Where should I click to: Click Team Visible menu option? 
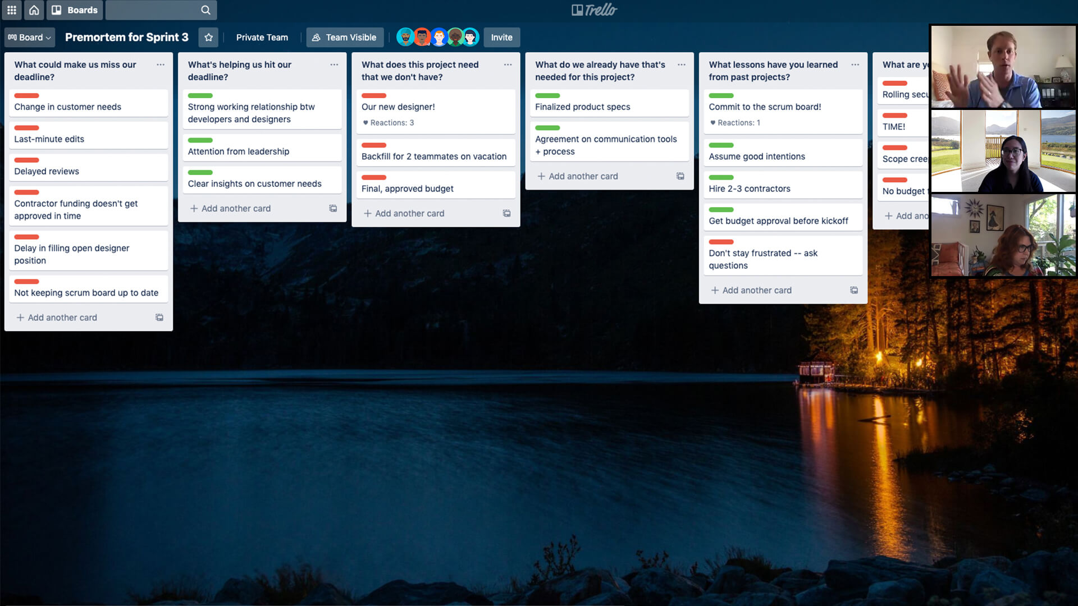coord(344,37)
